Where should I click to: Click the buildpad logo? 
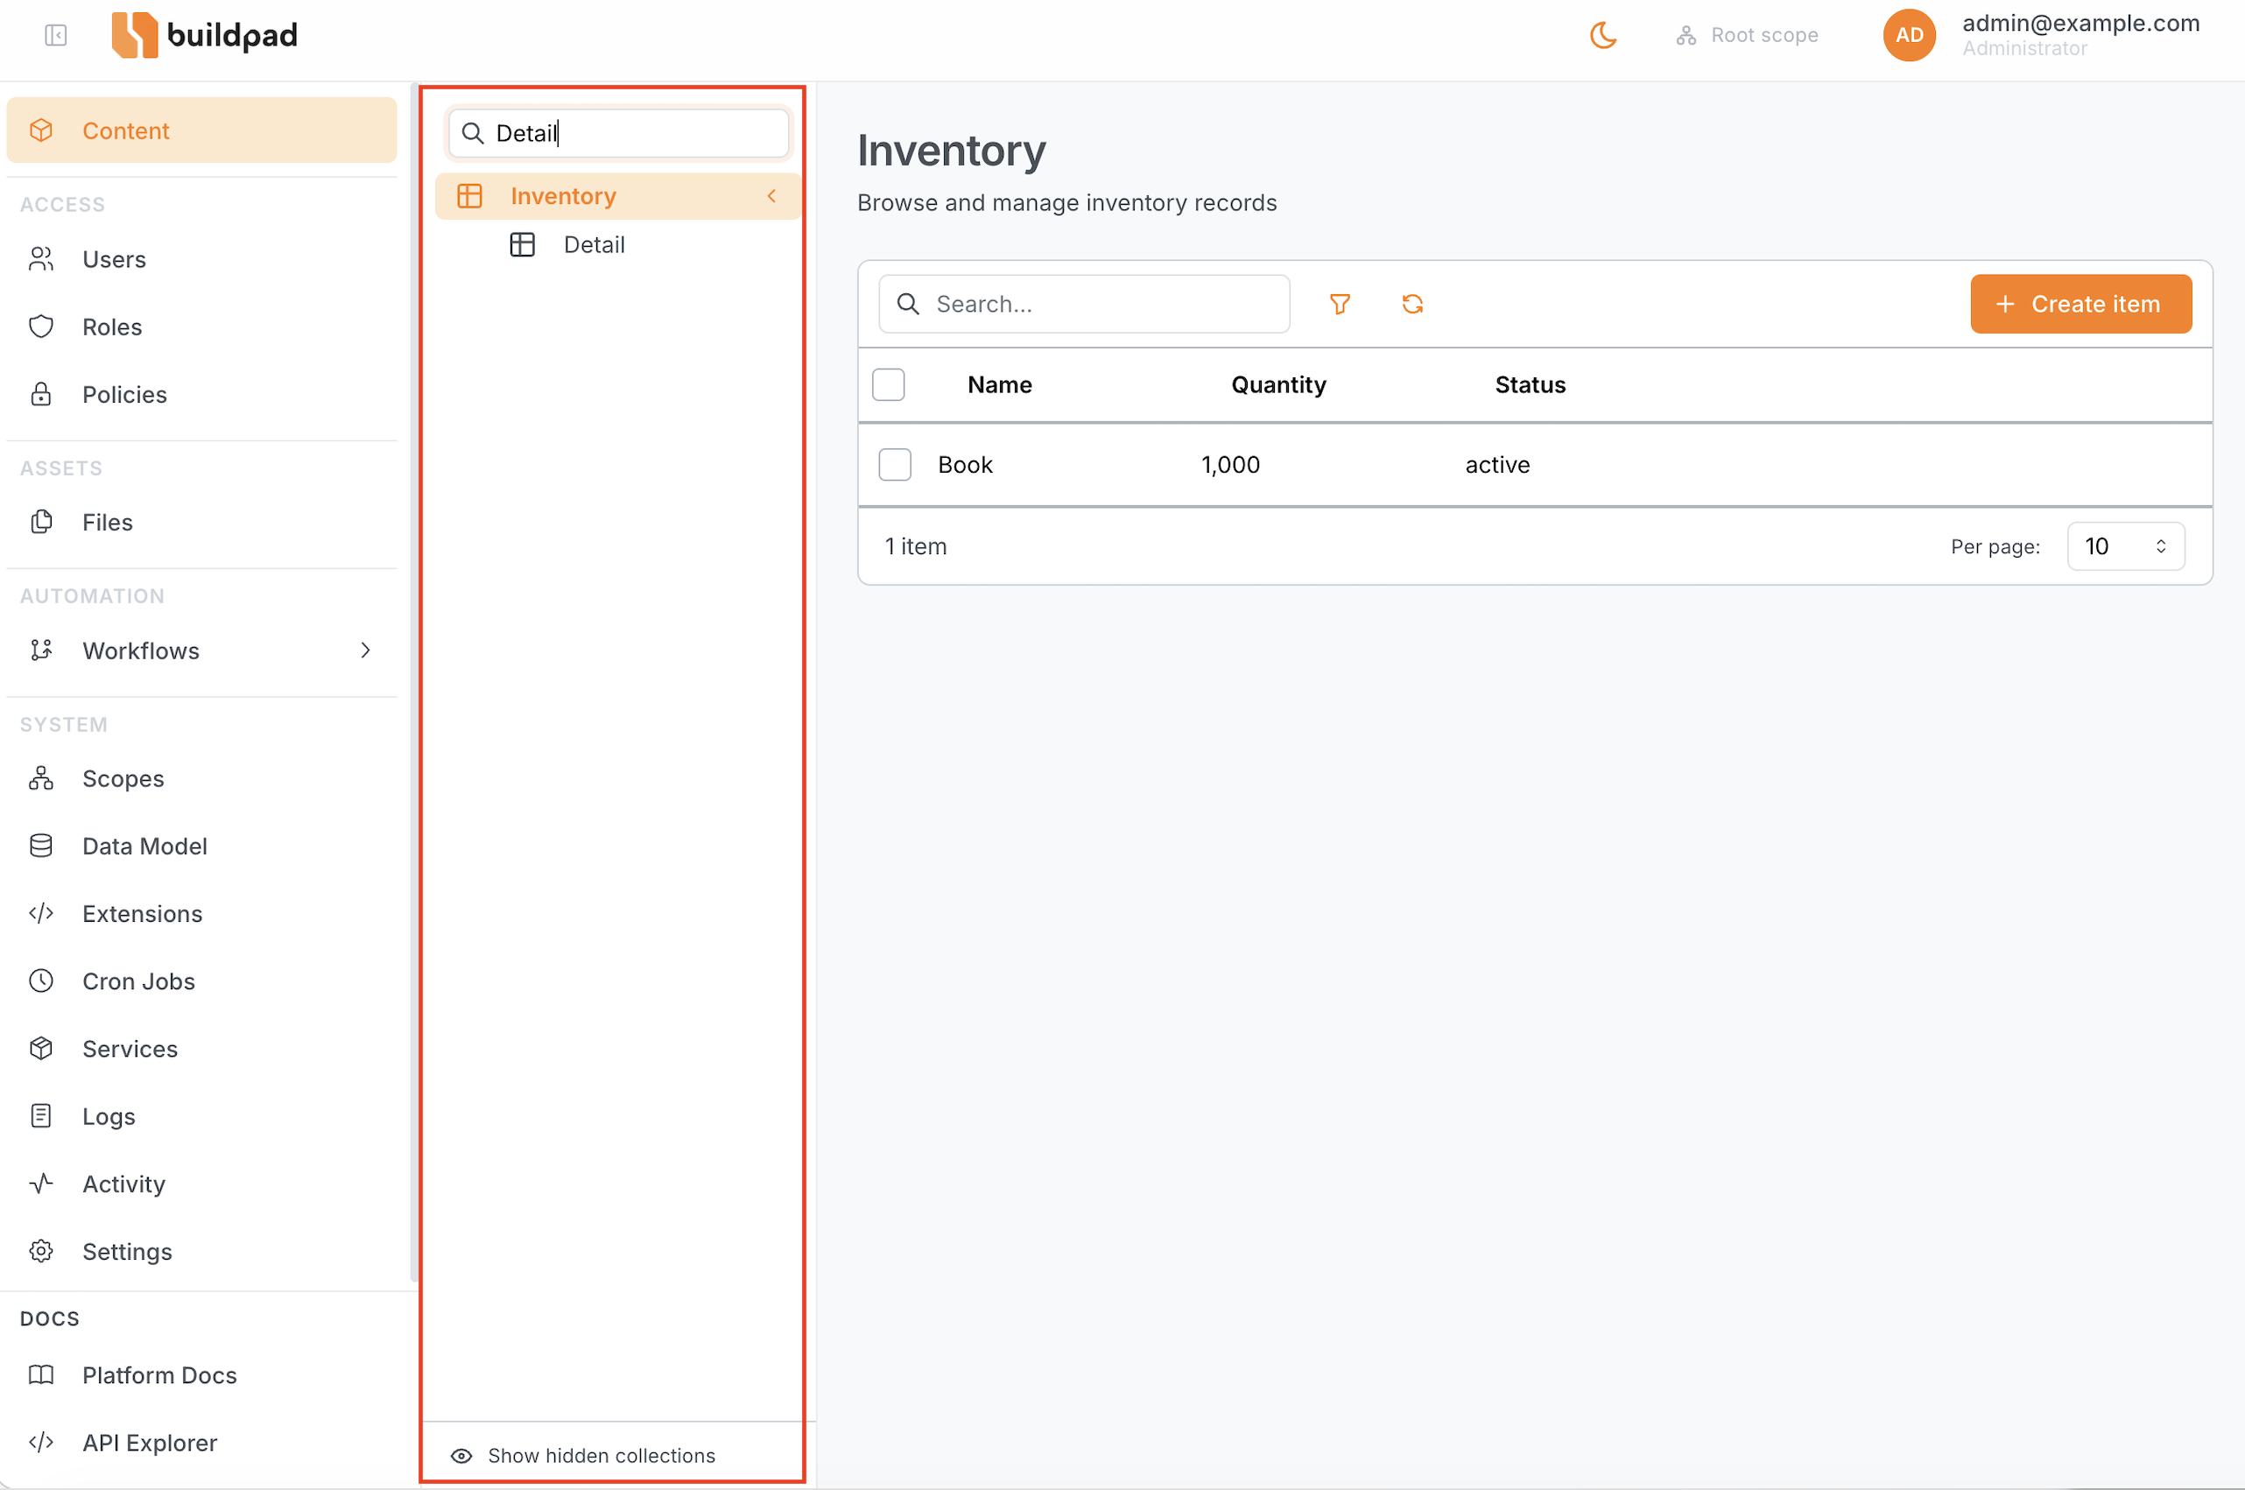(204, 35)
